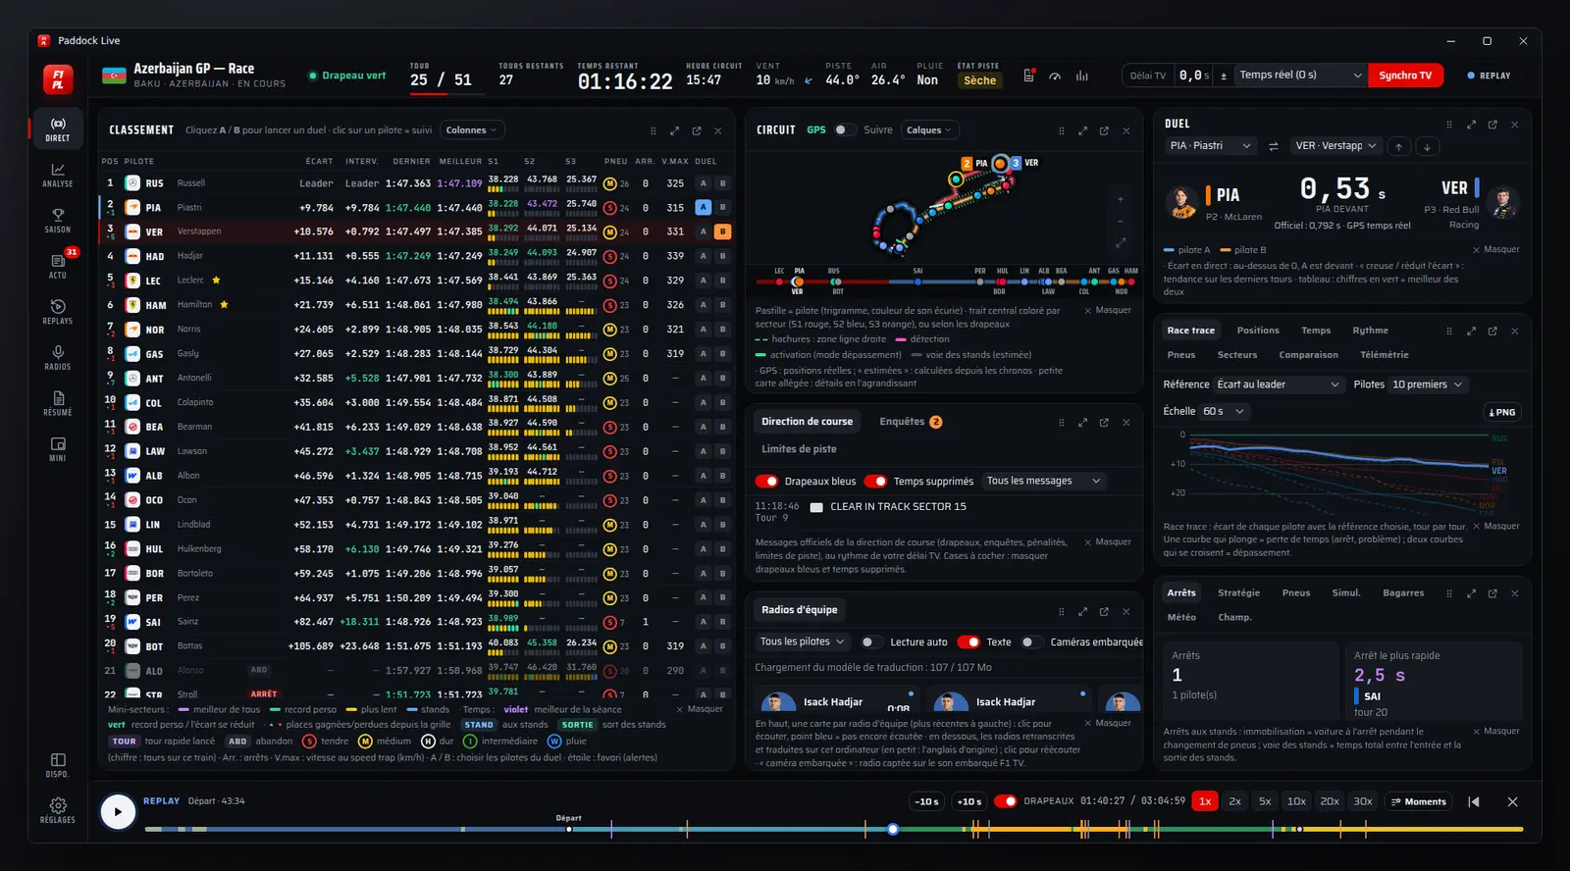
Task: Jump to replay start with skip-back icon
Action: click(1474, 801)
